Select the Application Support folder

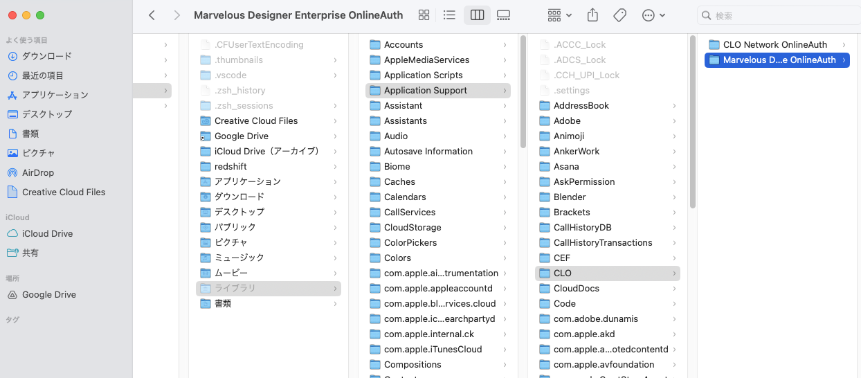[x=438, y=90]
